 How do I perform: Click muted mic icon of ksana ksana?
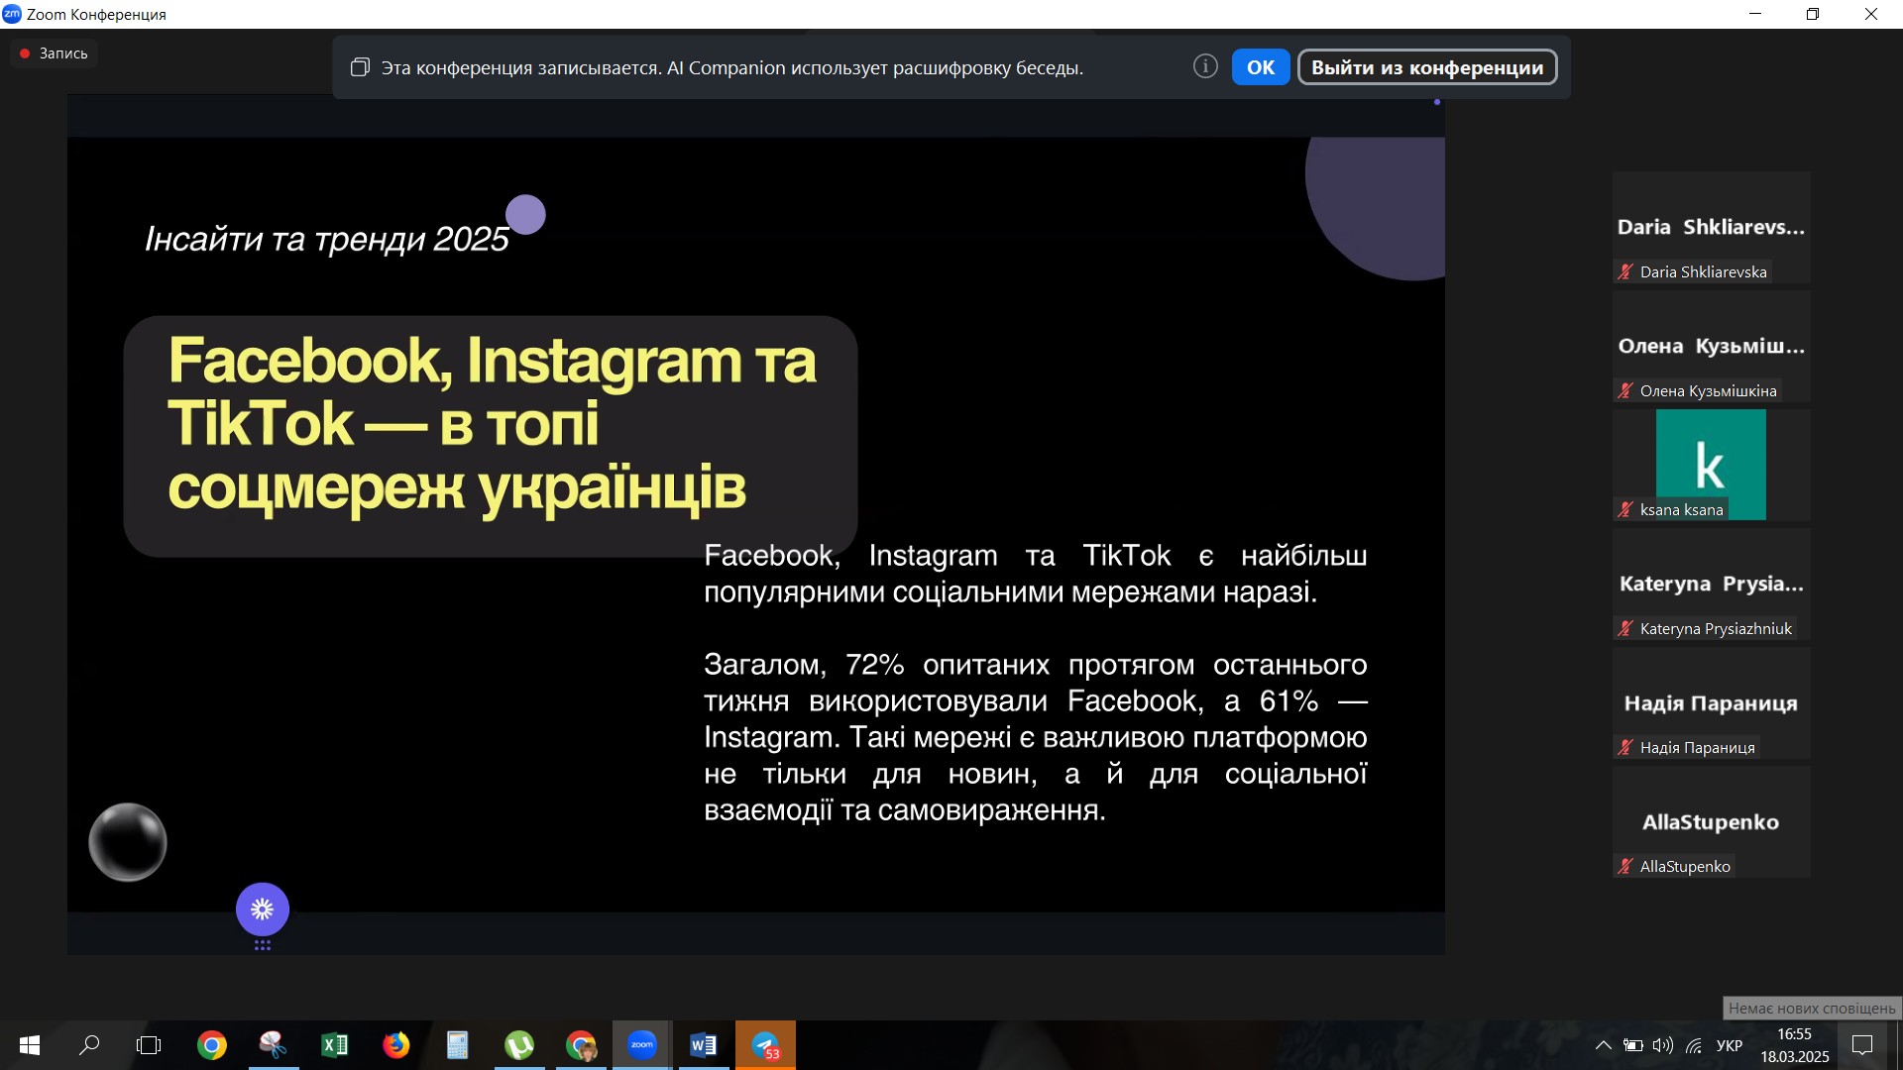click(1625, 509)
